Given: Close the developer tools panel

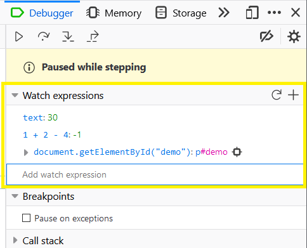Looking at the screenshot, I should coord(296,13).
